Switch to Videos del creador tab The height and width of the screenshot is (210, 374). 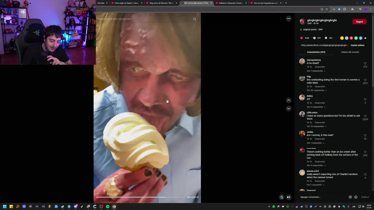pos(350,52)
